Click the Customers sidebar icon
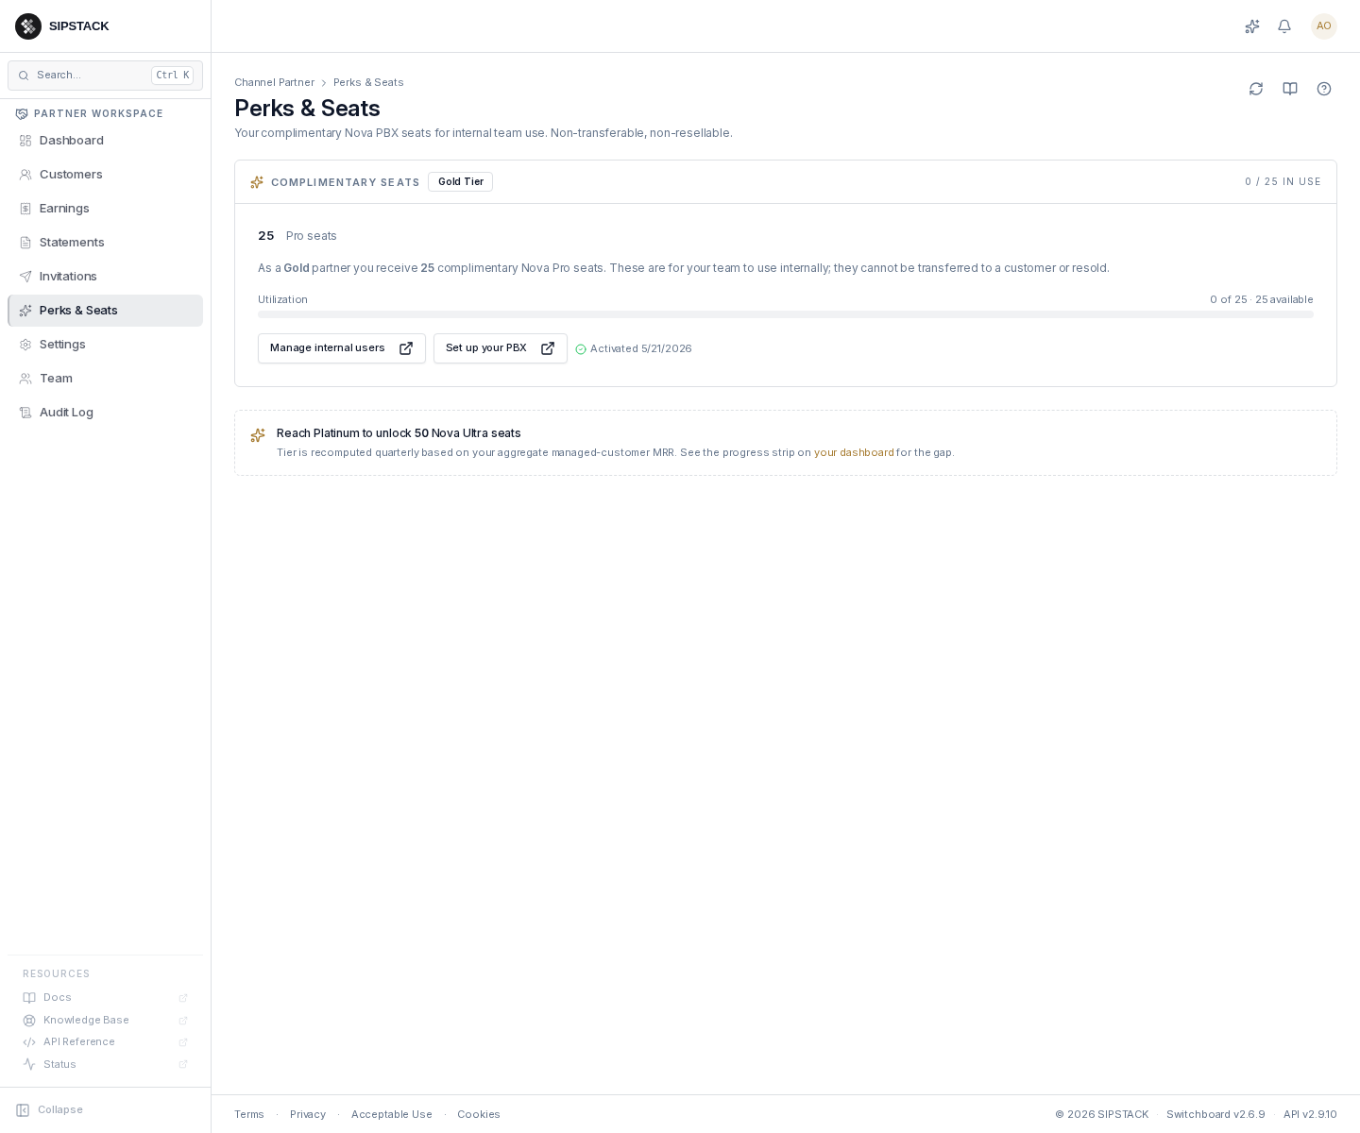1360x1133 pixels. coord(25,175)
